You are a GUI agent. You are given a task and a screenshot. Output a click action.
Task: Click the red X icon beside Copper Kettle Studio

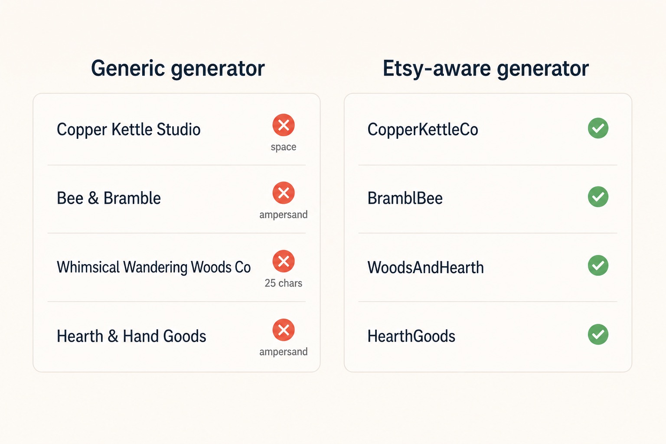coord(284,125)
